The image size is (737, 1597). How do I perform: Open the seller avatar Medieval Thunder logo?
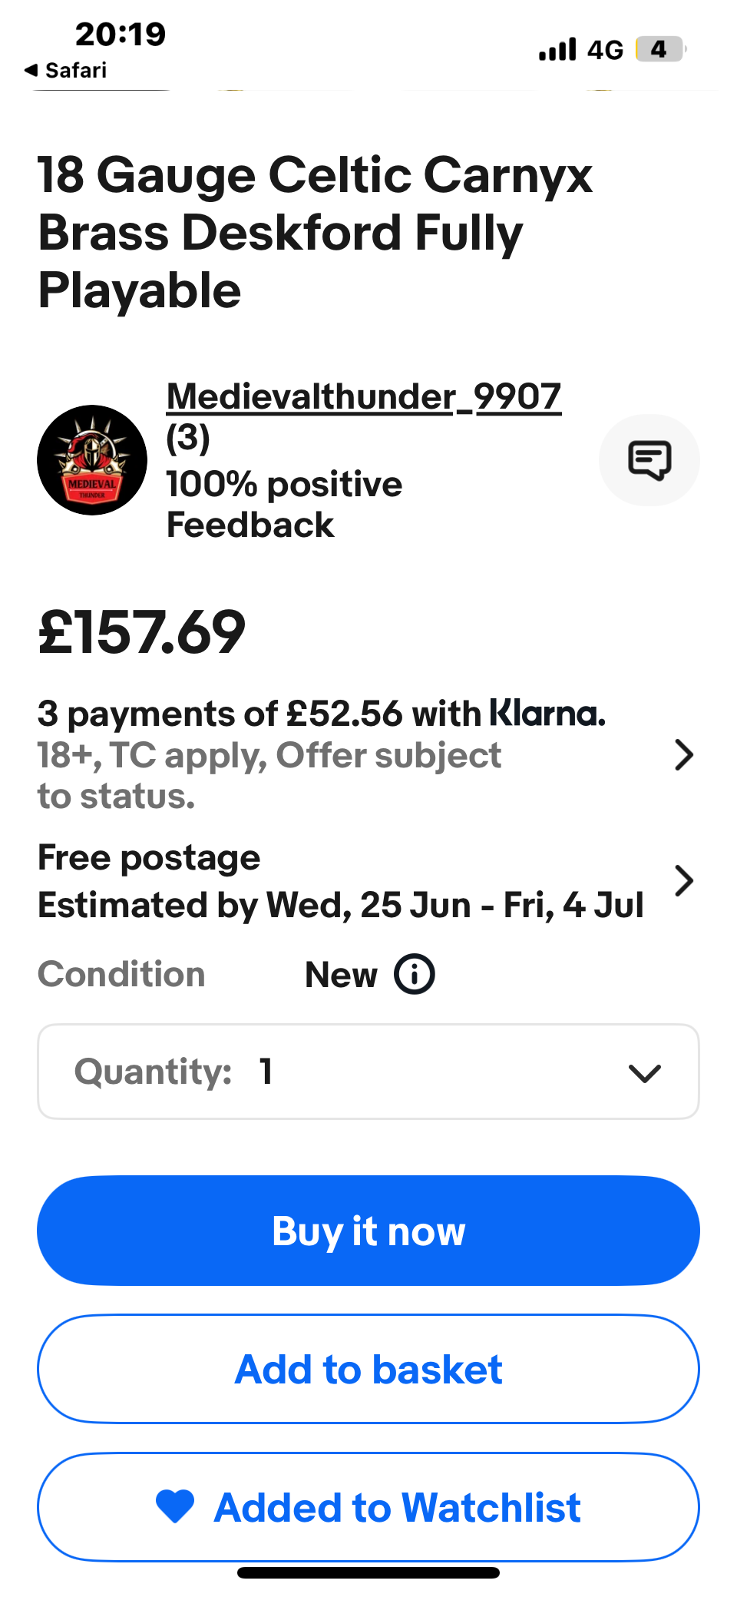(x=92, y=460)
